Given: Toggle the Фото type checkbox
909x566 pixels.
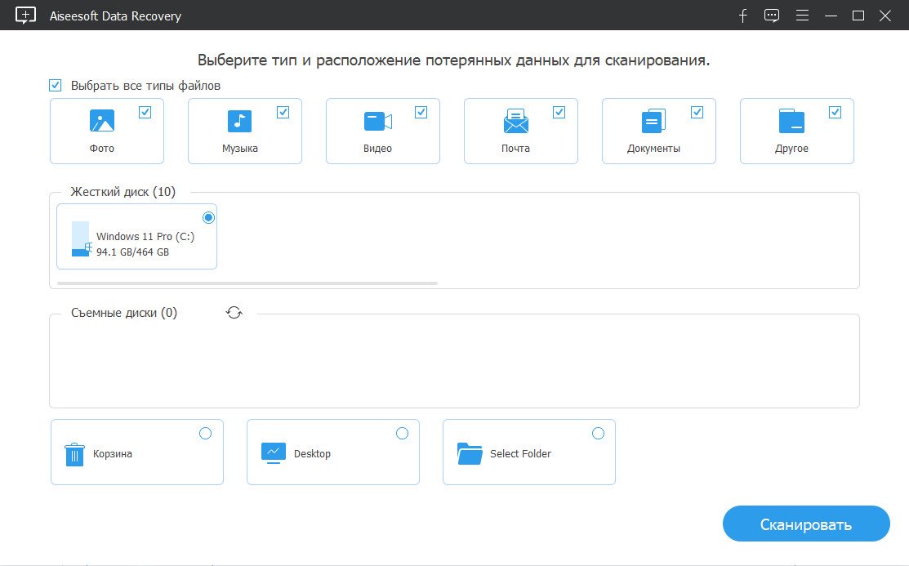Looking at the screenshot, I should pos(145,113).
